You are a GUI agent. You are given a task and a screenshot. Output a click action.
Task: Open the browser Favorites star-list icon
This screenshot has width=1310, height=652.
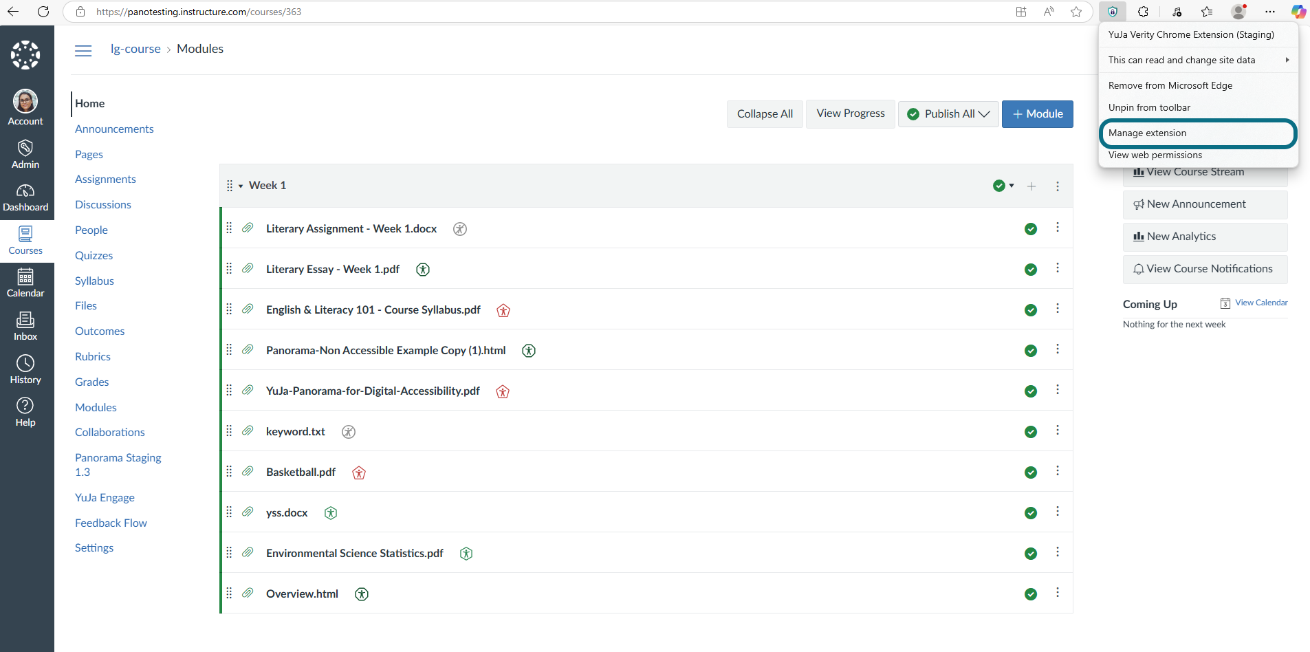click(1207, 12)
